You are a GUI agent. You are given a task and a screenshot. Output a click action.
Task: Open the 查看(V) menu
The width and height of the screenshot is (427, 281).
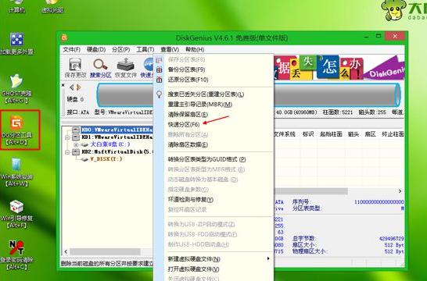coord(170,49)
